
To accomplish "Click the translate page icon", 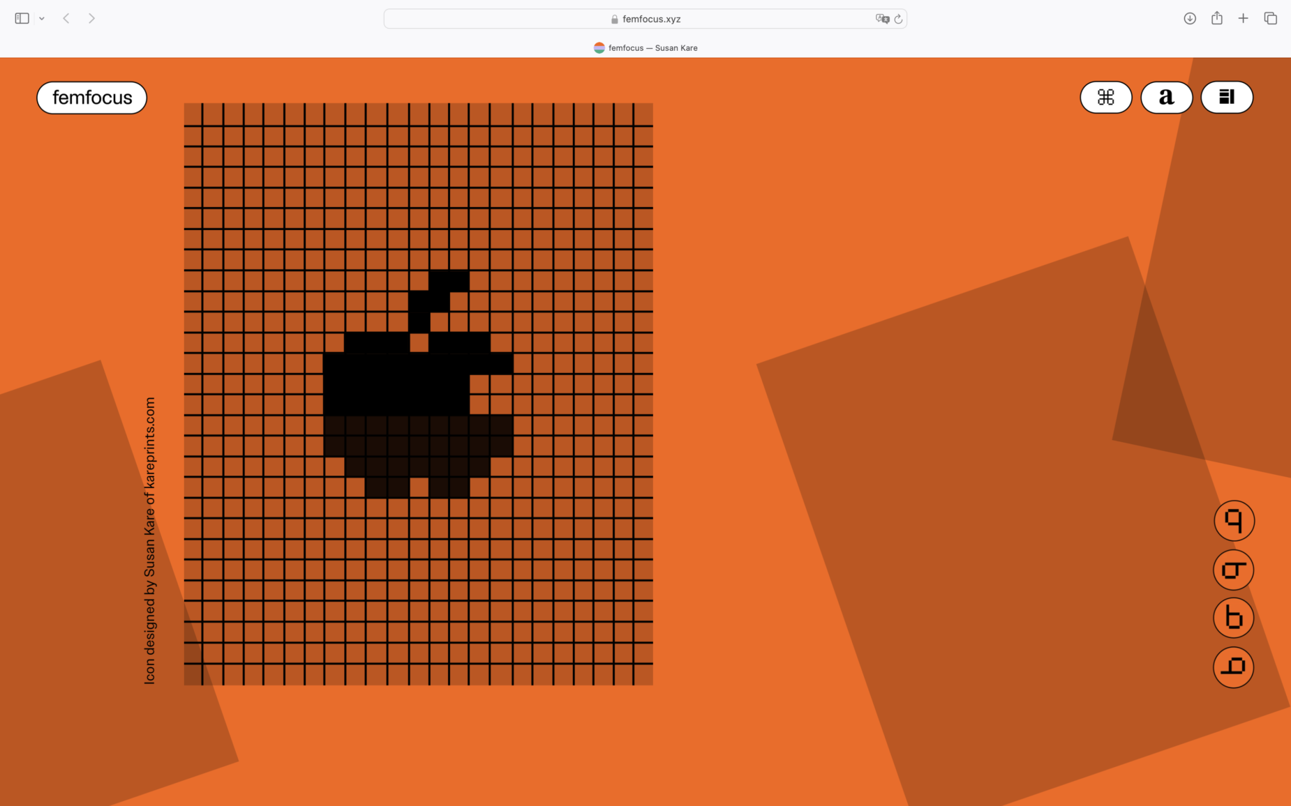I will click(x=882, y=19).
